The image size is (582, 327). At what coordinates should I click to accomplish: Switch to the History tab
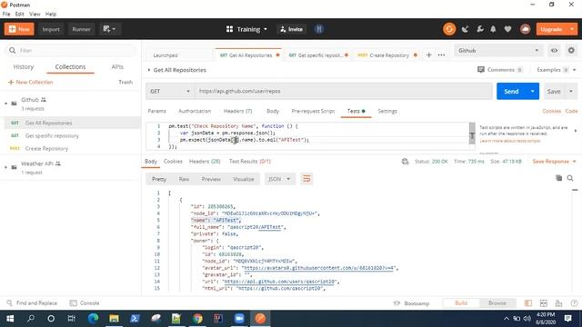click(x=24, y=66)
